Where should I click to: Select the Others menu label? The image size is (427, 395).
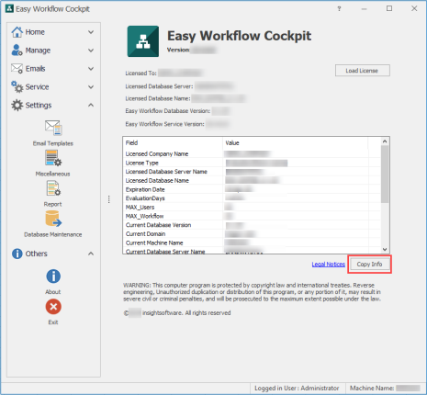click(x=37, y=254)
